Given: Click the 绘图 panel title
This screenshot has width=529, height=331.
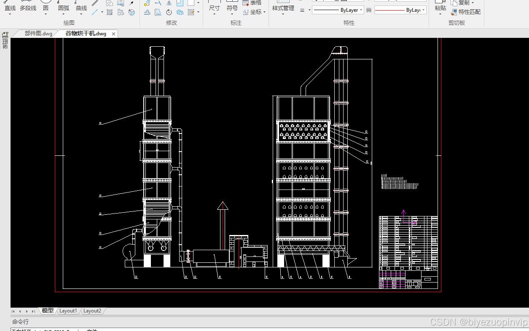Looking at the screenshot, I should [x=69, y=23].
